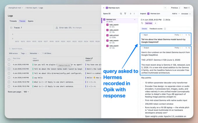Go to the Next trace

click(187, 8)
